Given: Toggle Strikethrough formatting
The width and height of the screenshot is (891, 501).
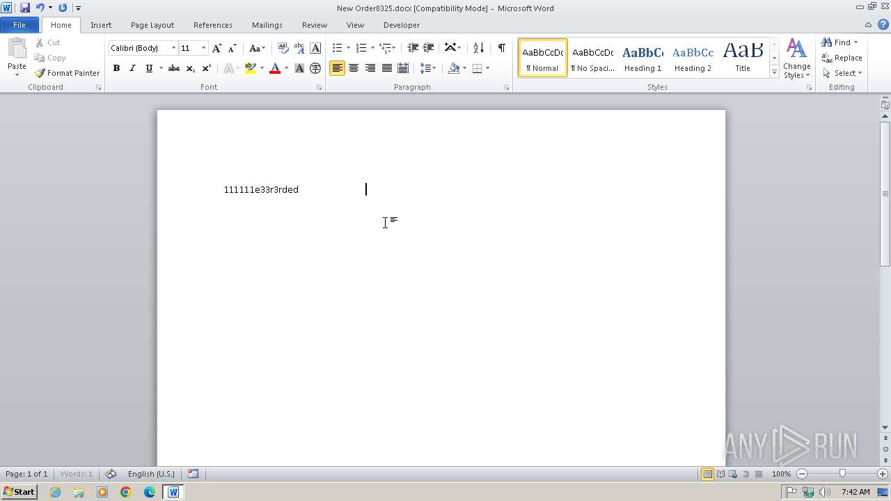Looking at the screenshot, I should (174, 68).
